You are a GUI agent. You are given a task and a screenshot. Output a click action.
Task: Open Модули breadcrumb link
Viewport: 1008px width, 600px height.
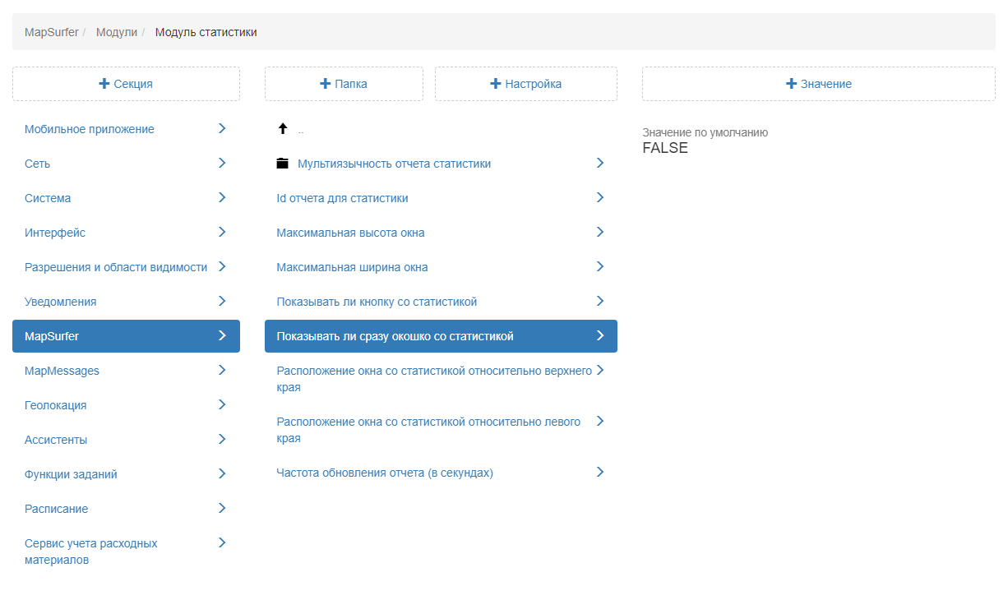(x=117, y=32)
